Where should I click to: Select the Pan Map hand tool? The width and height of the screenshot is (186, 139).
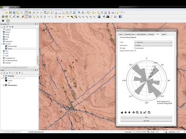26,13
